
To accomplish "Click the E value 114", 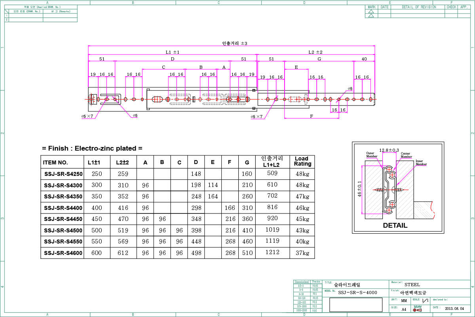I will (x=213, y=185).
